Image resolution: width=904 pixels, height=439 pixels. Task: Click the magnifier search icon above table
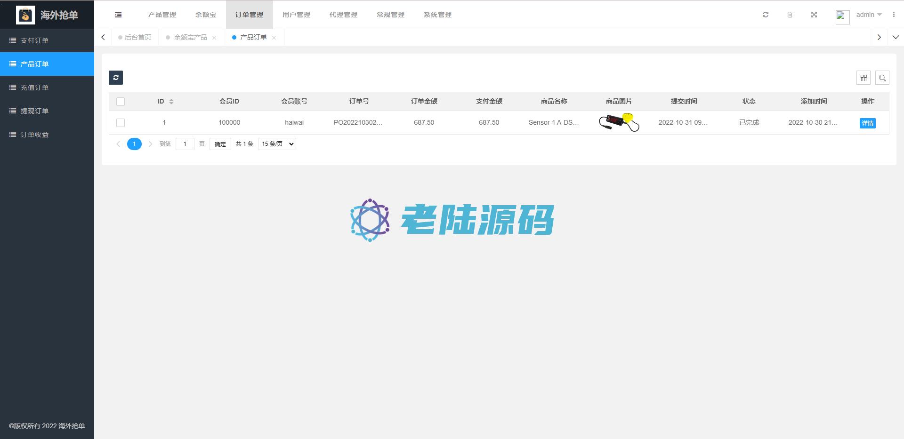[882, 78]
